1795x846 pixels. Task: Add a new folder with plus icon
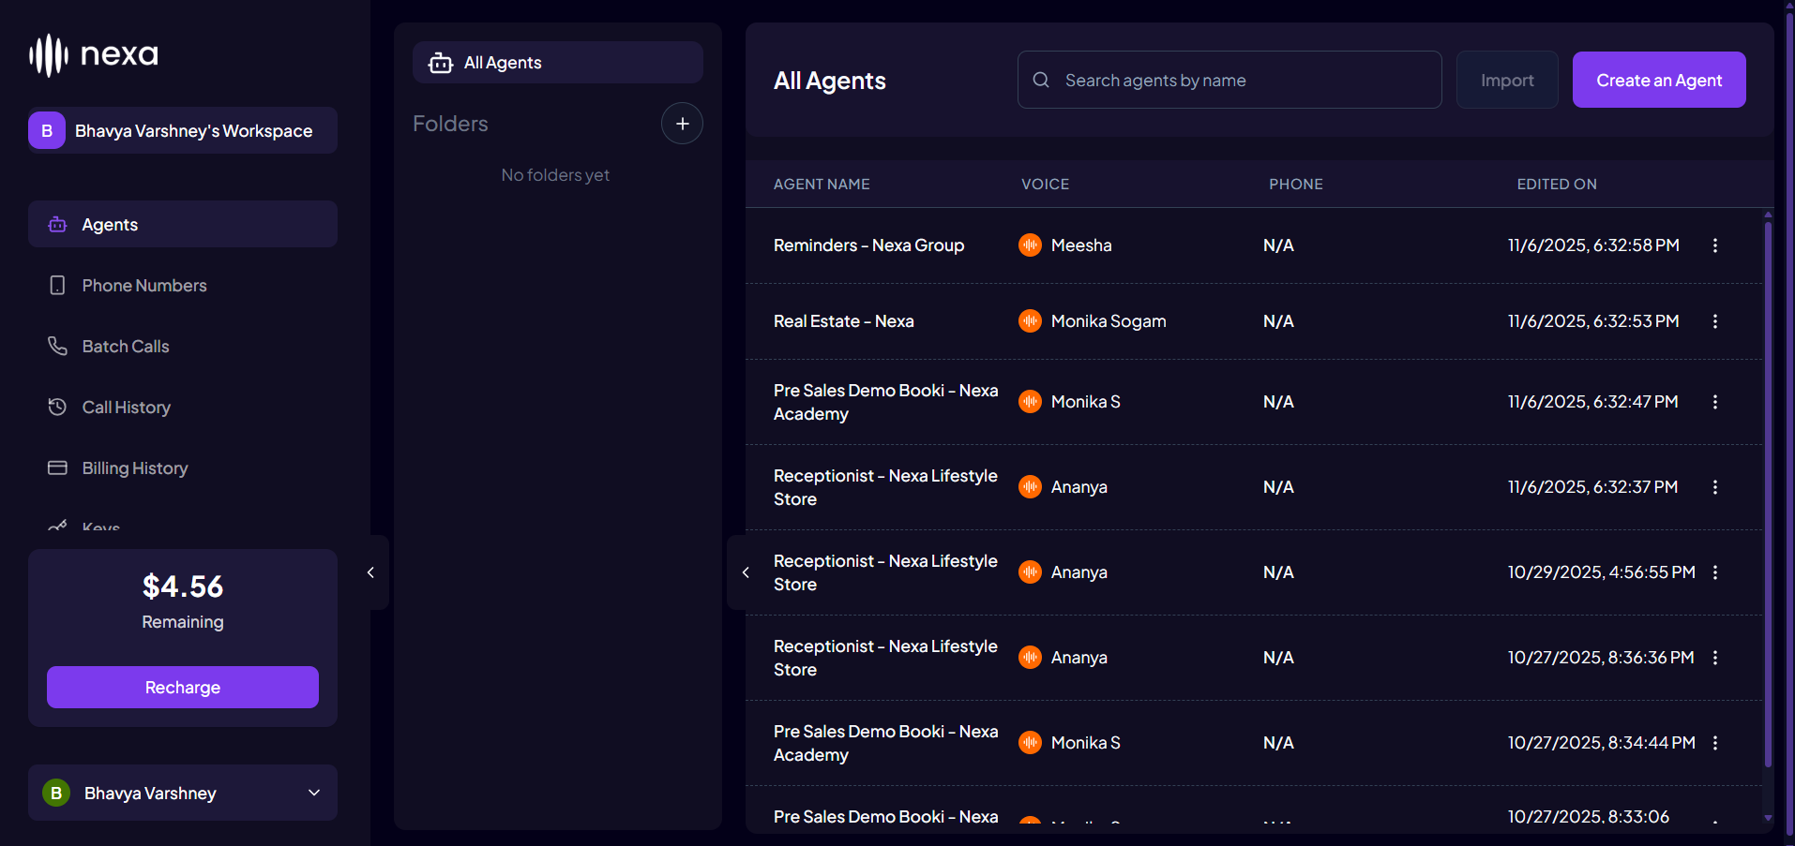683,124
